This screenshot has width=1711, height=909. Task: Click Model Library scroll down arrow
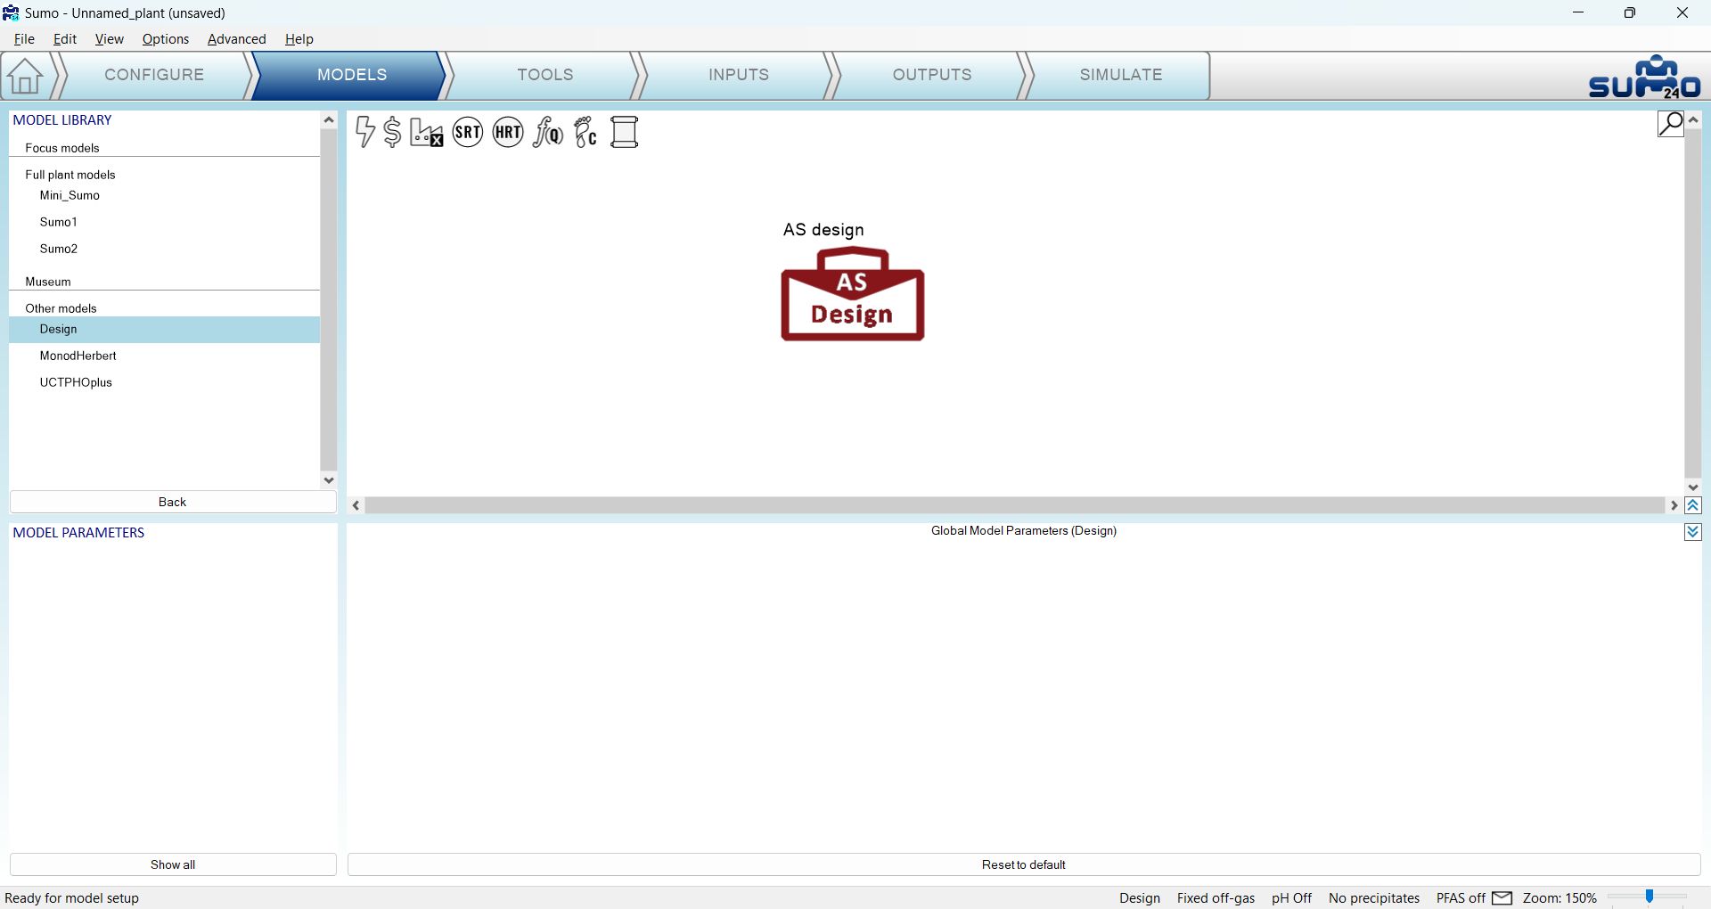328,480
